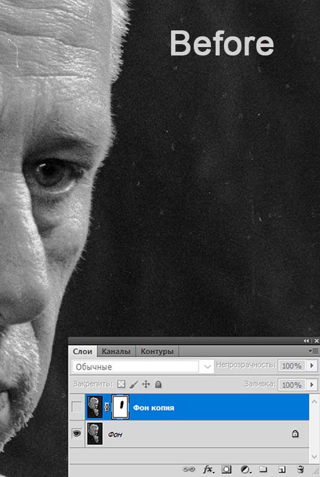Create new adjustment layer icon
Screen dimensions: 320x477
[x=245, y=469]
